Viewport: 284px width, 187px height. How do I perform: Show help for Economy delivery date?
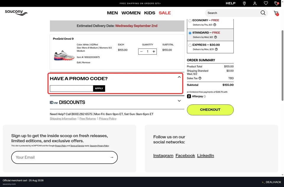(215, 25)
